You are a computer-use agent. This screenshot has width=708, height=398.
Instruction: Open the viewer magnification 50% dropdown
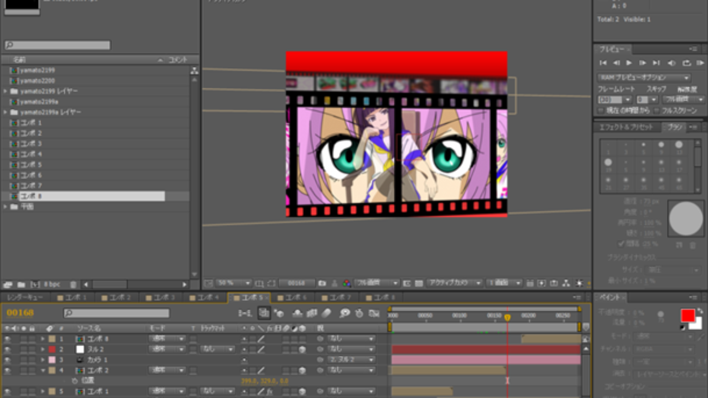pos(233,283)
